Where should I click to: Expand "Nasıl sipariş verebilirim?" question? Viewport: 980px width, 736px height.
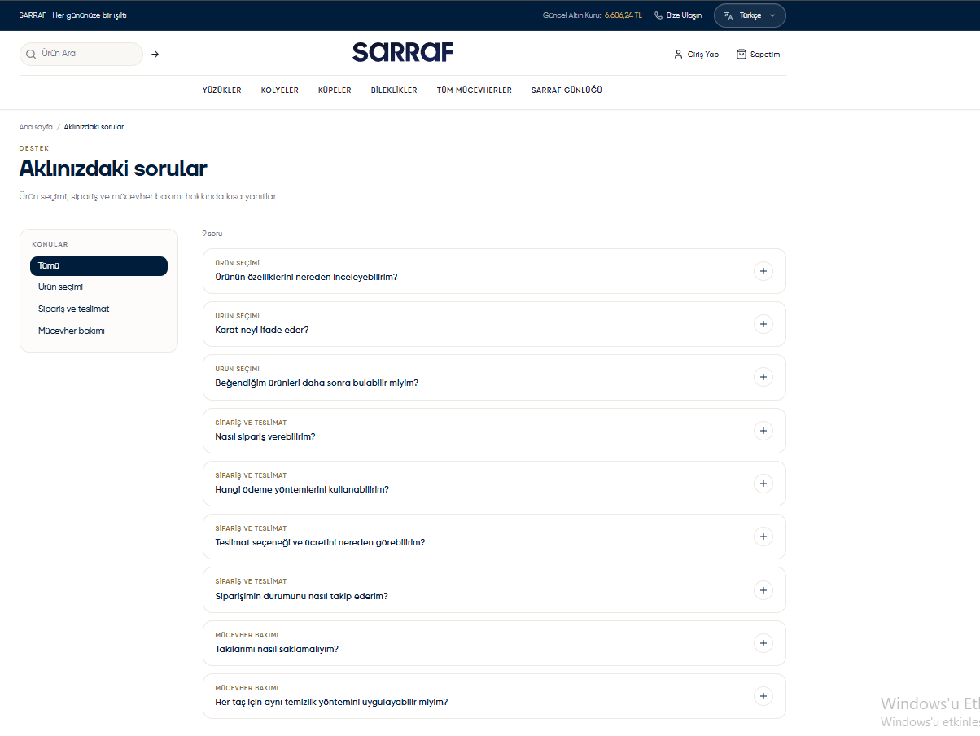(494, 431)
